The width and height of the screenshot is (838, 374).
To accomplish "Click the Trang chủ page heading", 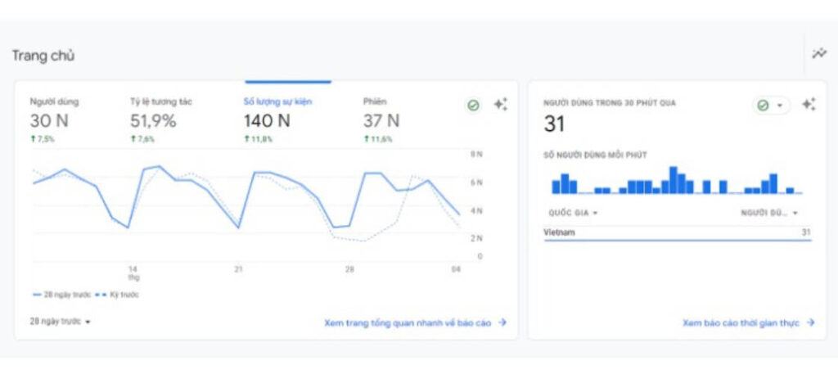I will tap(43, 56).
